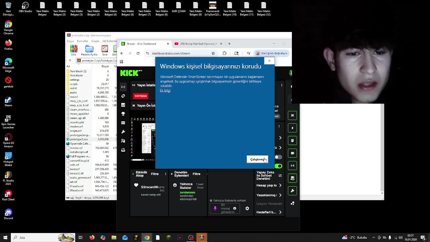
Task: Open Komutlar menu in WinRAR
Action: (x=83, y=41)
